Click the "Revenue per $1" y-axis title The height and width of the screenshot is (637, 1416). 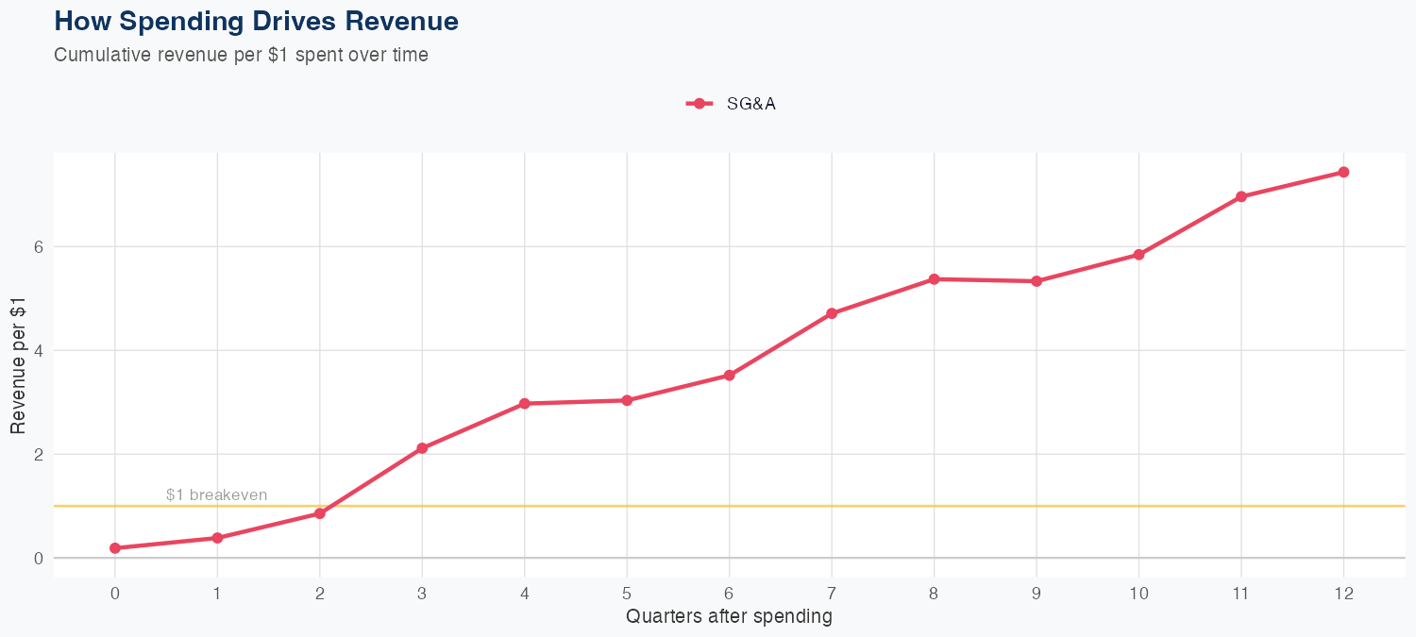(x=18, y=363)
